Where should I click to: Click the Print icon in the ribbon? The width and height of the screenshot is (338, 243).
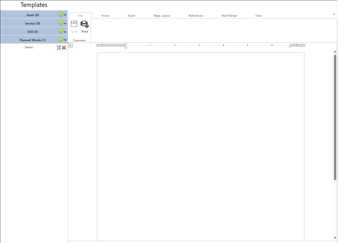tap(85, 24)
